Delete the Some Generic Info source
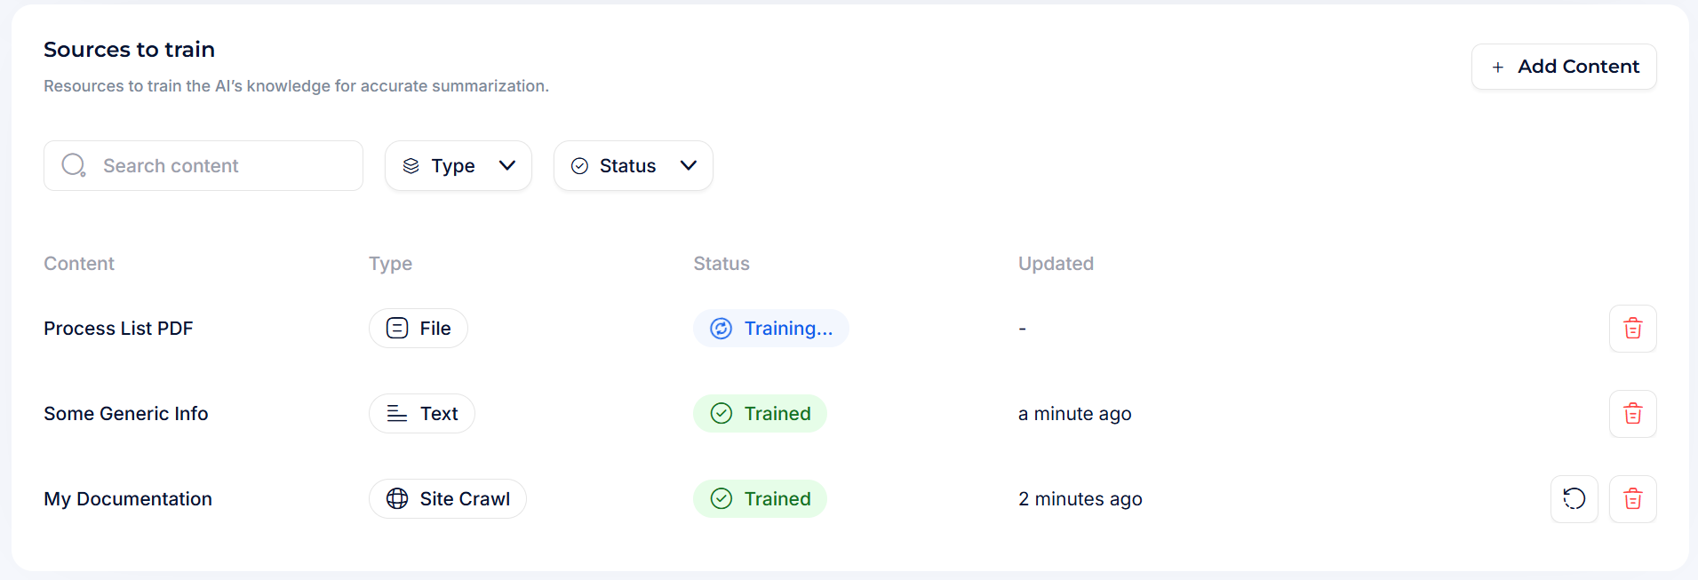Viewport: 1698px width, 580px height. 1632,414
